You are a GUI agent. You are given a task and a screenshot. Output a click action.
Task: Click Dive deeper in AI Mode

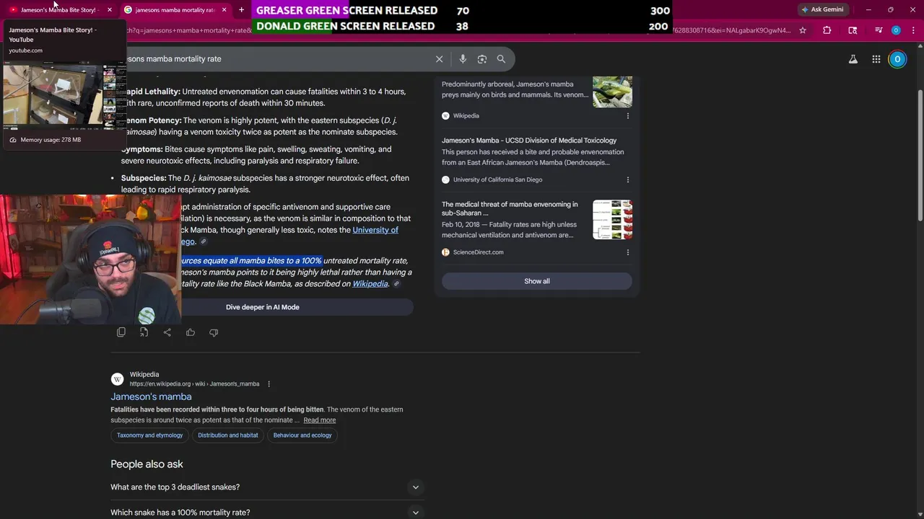coord(263,307)
